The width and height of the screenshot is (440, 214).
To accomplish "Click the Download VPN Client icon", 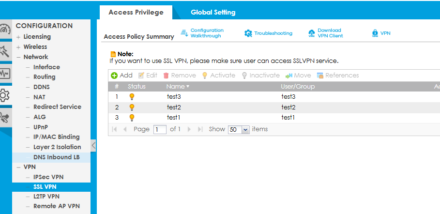I will (311, 33).
